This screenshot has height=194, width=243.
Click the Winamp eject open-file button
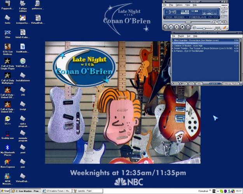pyautogui.click(x=214, y=22)
